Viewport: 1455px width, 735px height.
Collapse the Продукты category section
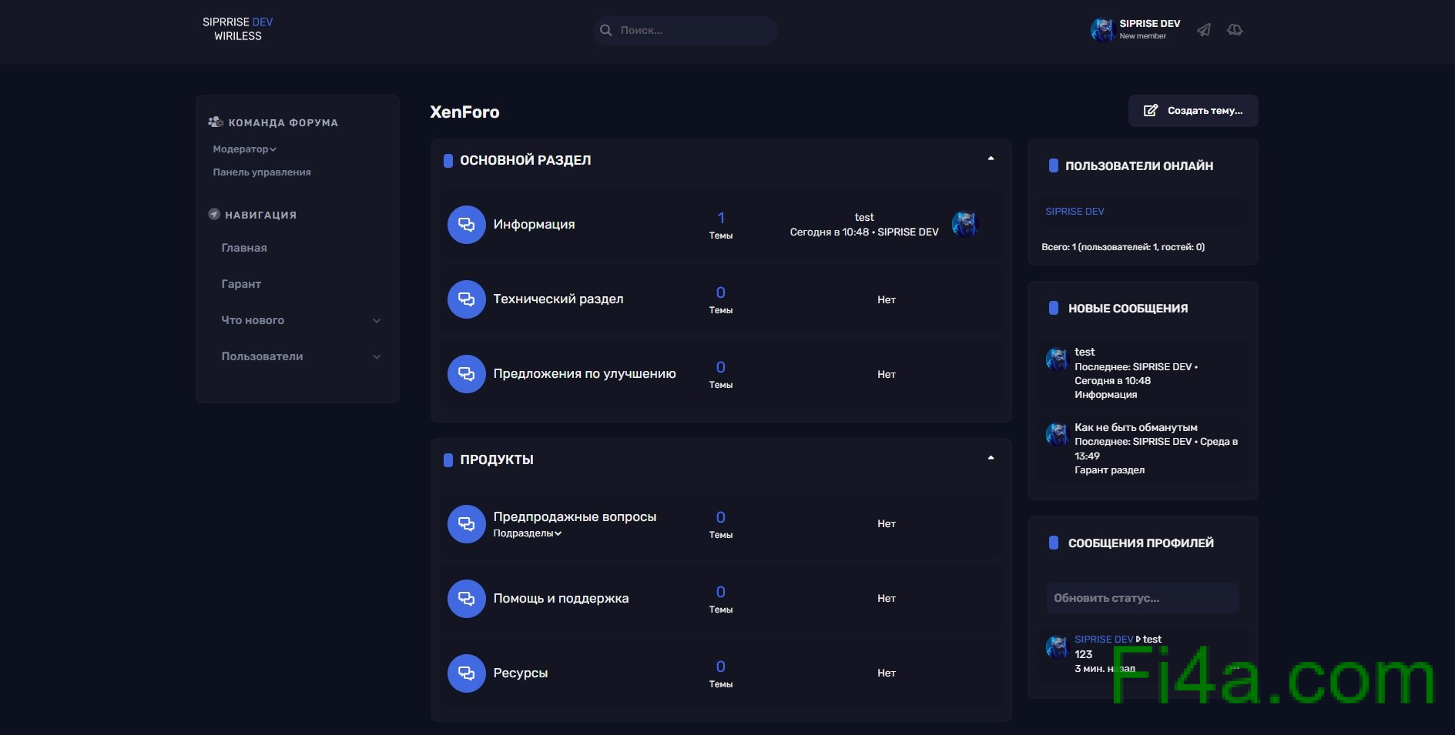(x=991, y=459)
